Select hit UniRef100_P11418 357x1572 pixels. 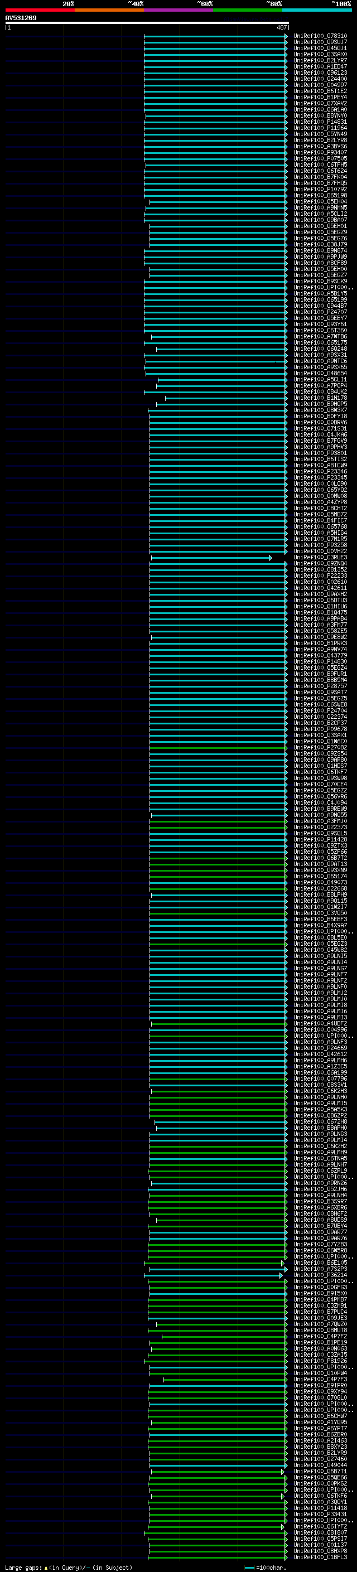click(320, 1508)
